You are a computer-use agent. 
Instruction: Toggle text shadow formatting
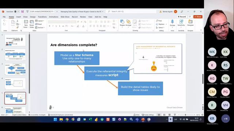[x=60, y=26]
